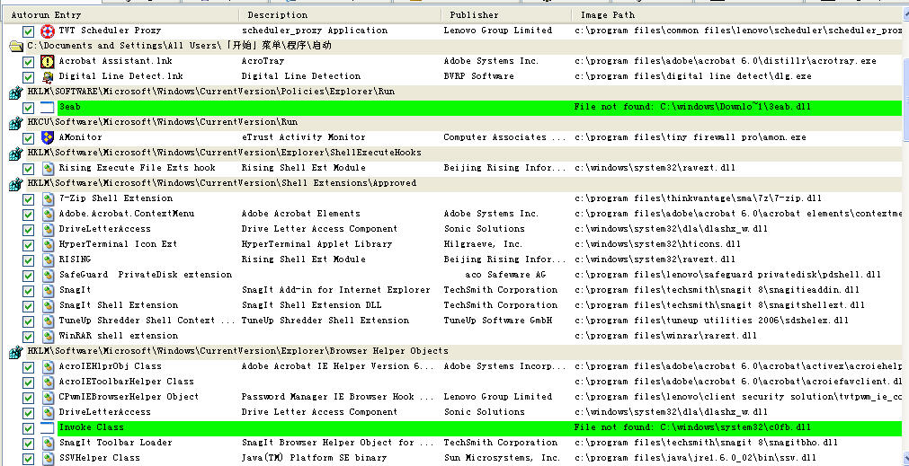Screen dimensions: 909x466
Task: Click the SafeGuard PrivateDisk extension file icon
Action: [x=49, y=276]
